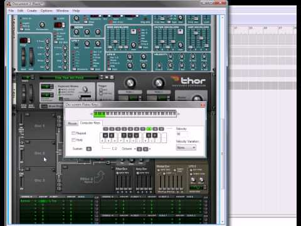The height and width of the screenshot is (226, 301).
Task: Enable the Repeat checkbox
Action: (73, 133)
